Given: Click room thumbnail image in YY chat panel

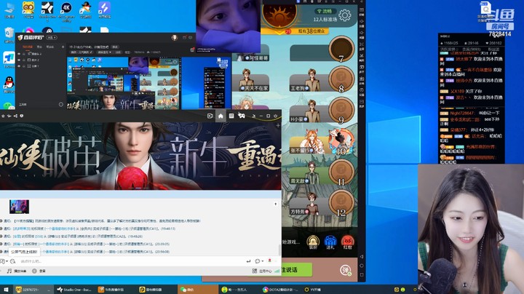Looking at the screenshot, I should (19, 207).
